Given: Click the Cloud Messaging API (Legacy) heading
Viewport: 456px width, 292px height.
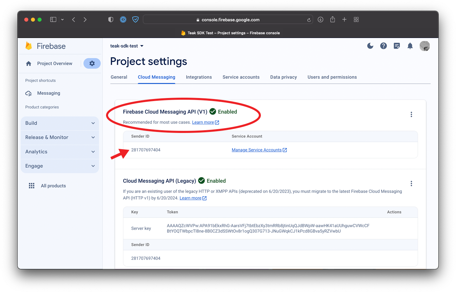Looking at the screenshot, I should (159, 181).
